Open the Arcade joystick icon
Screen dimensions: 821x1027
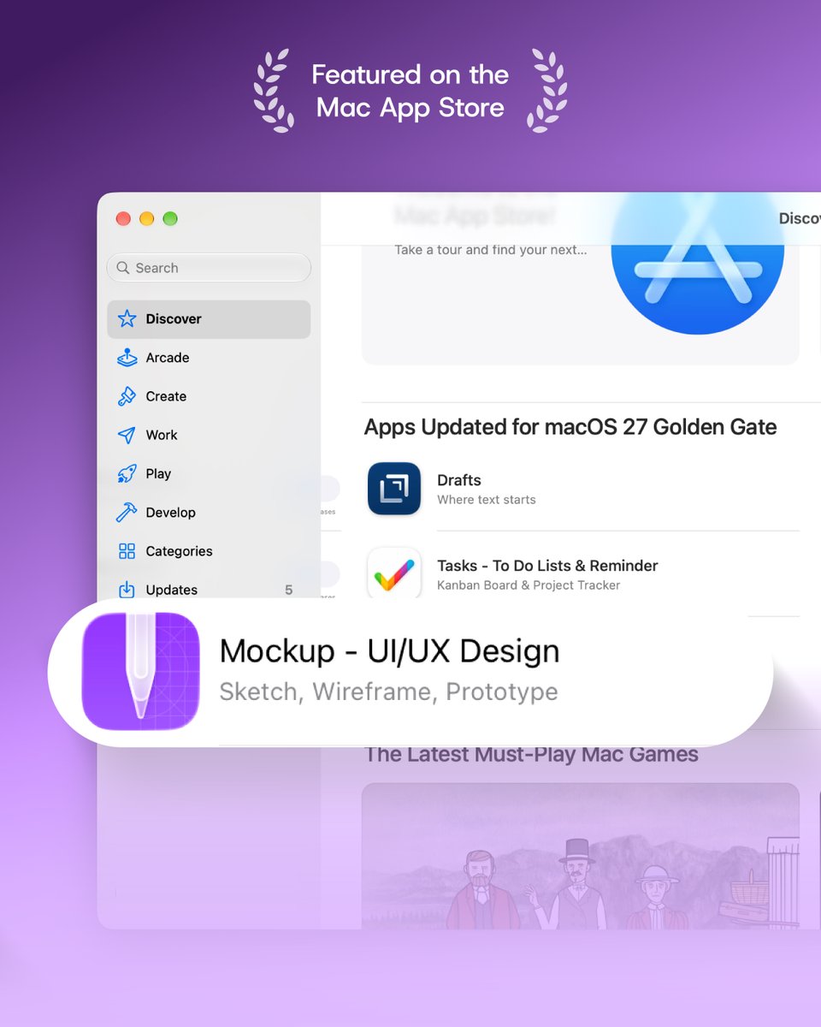127,358
